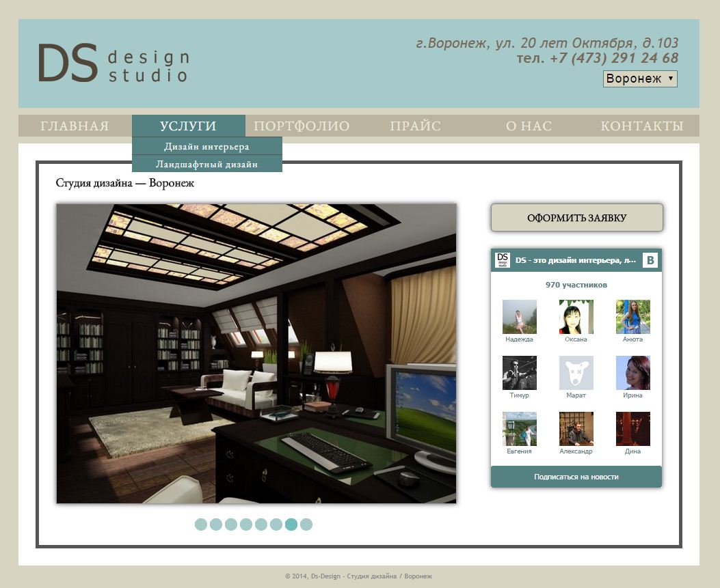
Task: Click the phone number +7 (473) 291 24 68
Action: click(x=614, y=58)
